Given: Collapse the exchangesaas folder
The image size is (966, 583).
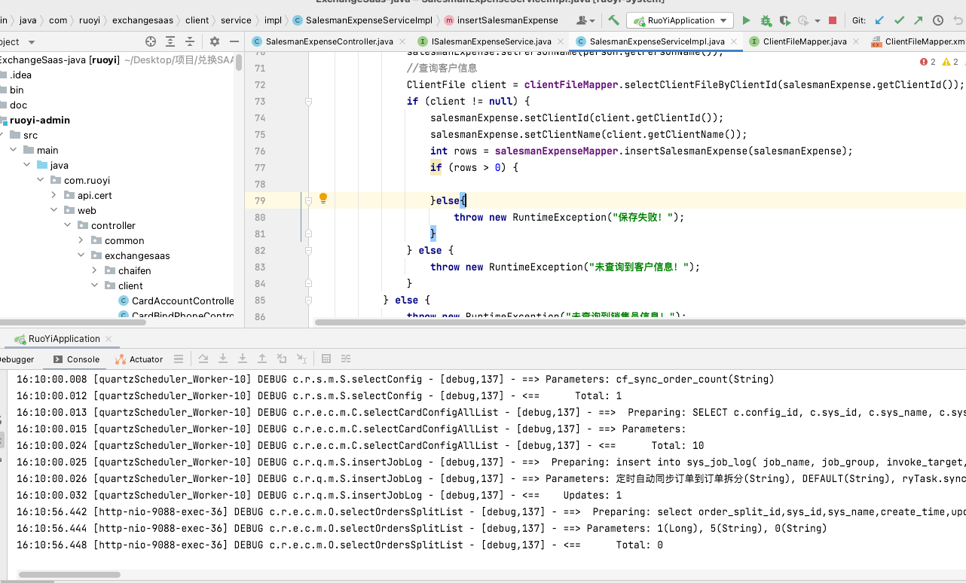Looking at the screenshot, I should pyautogui.click(x=81, y=255).
